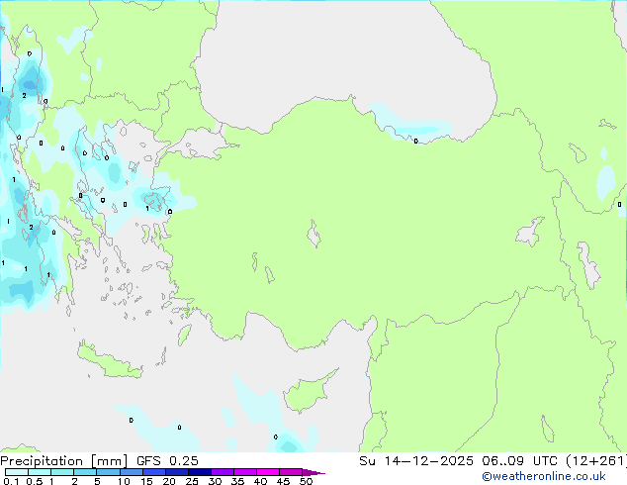Select the 45–50 mm legend swatch
The width and height of the screenshot is (627, 485).
click(x=291, y=472)
